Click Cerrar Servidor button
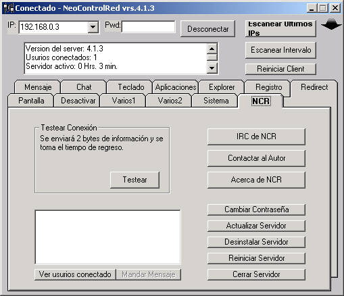The image size is (344, 296). (256, 274)
